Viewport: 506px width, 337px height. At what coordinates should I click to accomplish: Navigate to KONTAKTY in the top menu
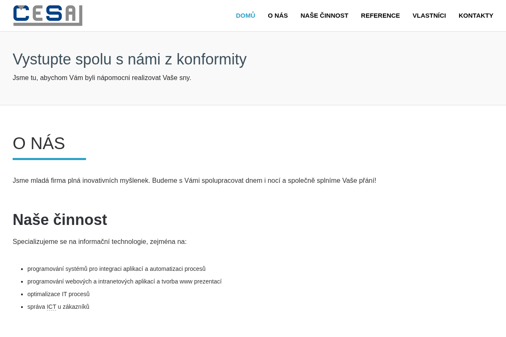[476, 16]
